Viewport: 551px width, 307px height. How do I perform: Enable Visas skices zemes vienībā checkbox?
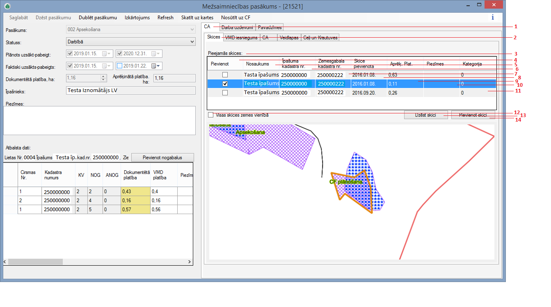(x=211, y=115)
